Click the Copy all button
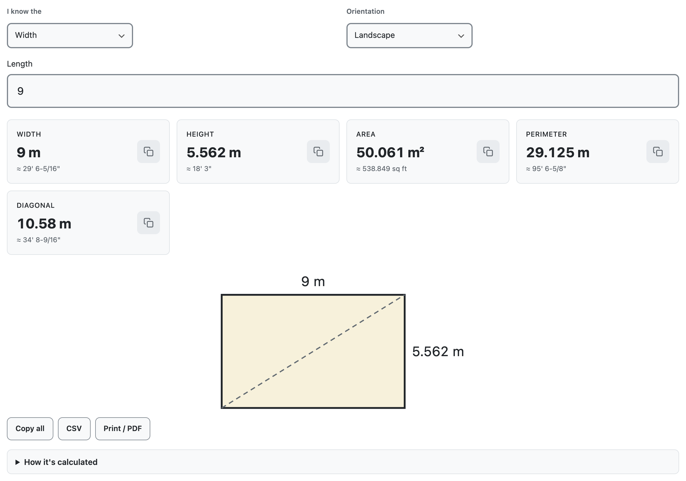 tap(30, 429)
